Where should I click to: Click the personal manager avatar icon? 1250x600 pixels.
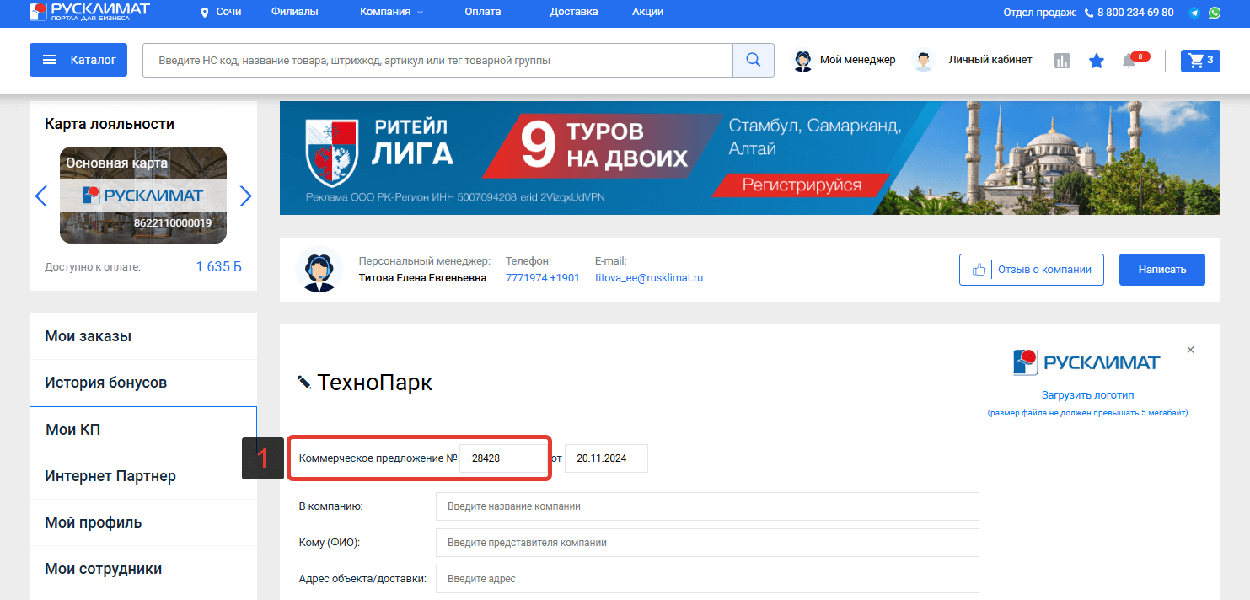pyautogui.click(x=319, y=270)
